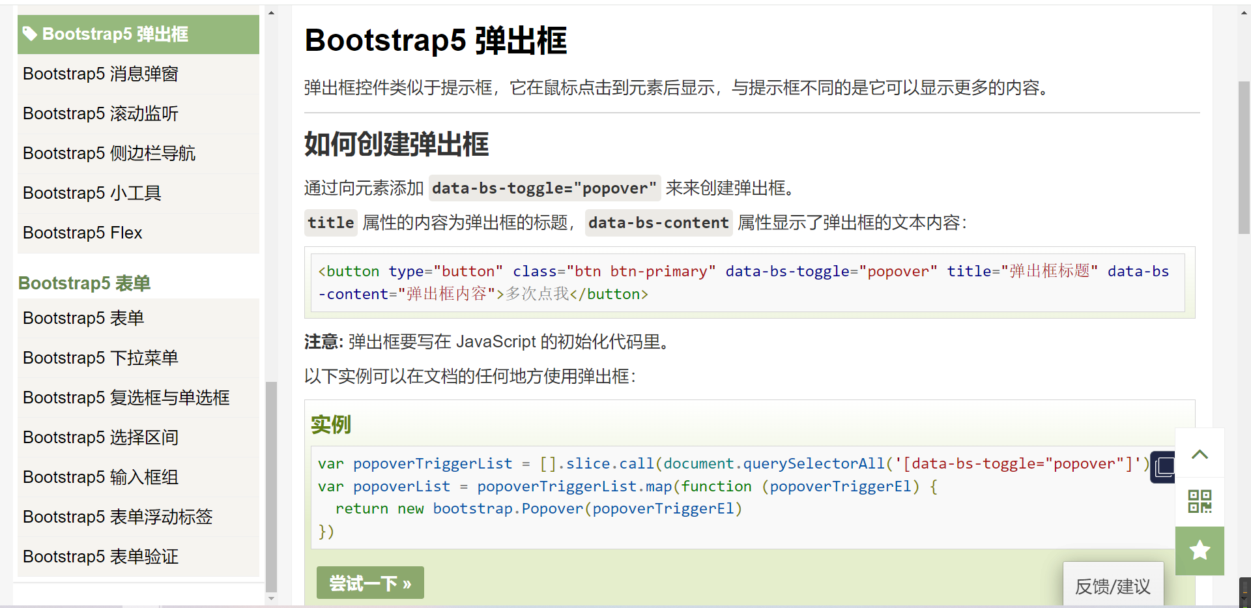Screen dimensions: 1251x608
Task: Click sidebar scroll down arrow
Action: coord(271,598)
